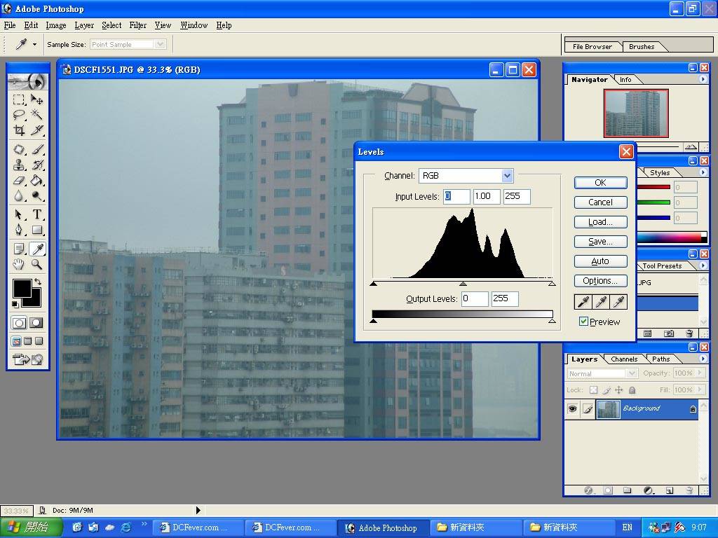Viewport: 718px width, 538px height.
Task: Click the Save... button in Levels
Action: coord(600,242)
